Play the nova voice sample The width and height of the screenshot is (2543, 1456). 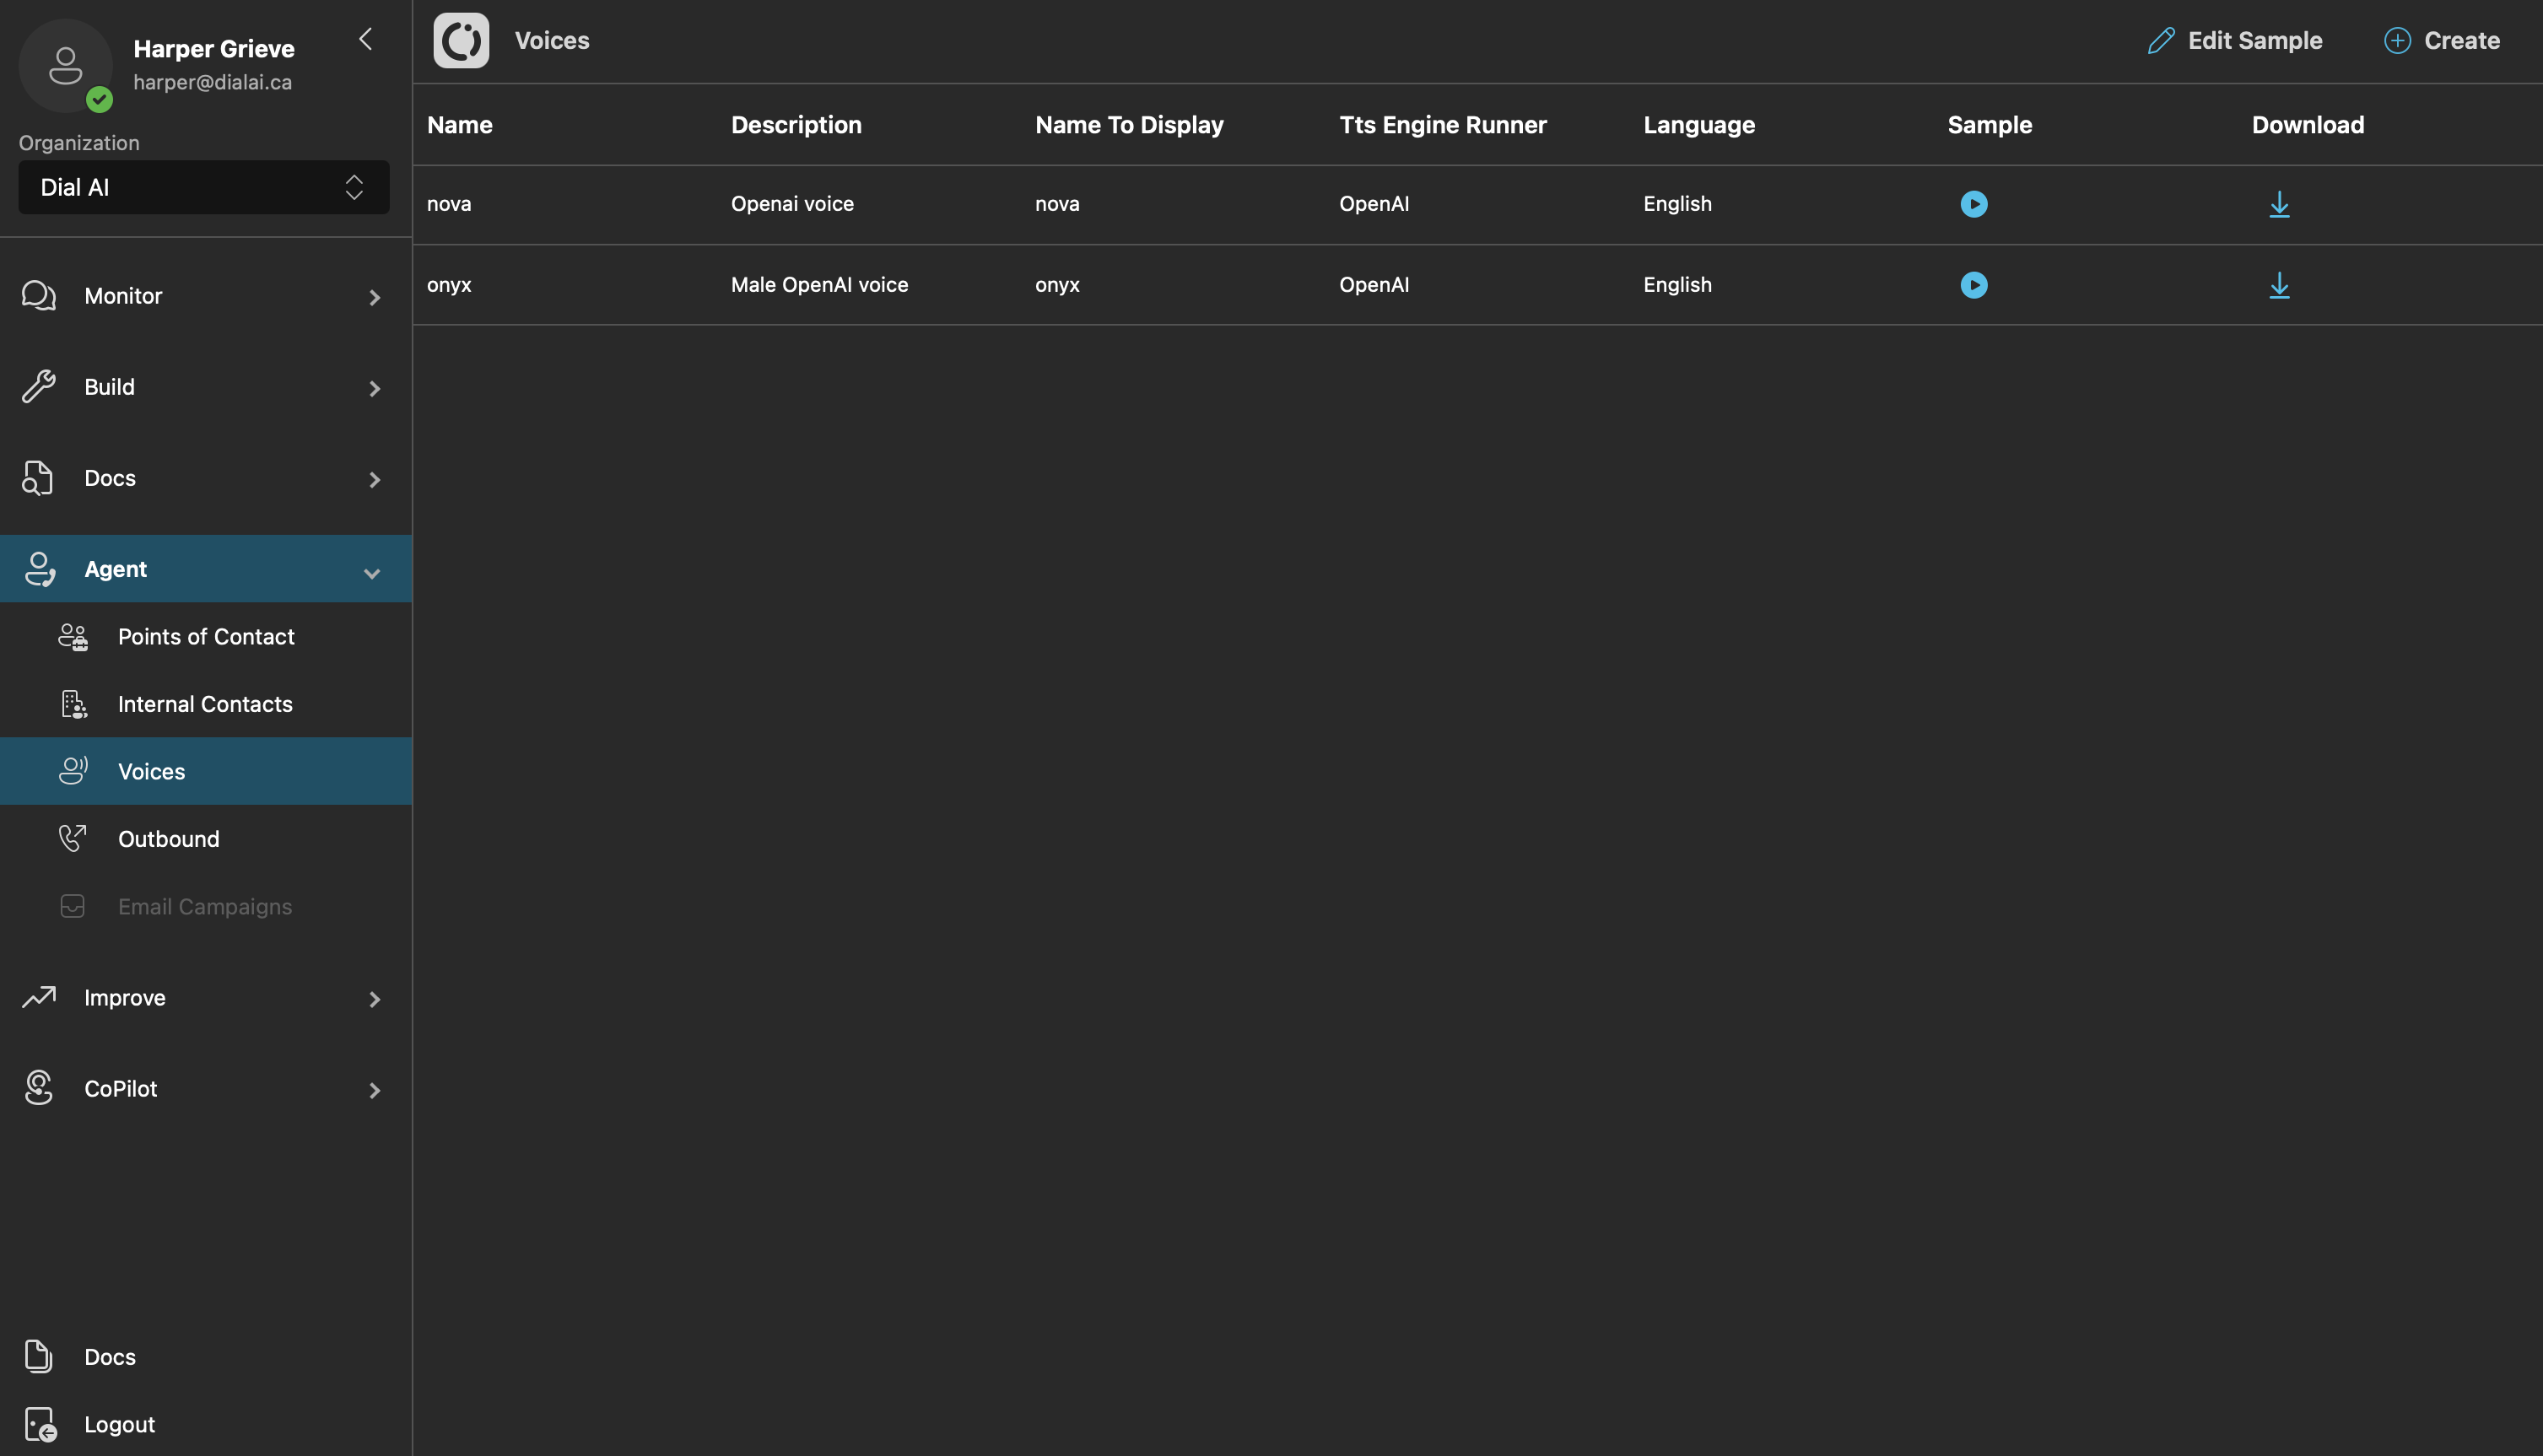pos(1973,204)
